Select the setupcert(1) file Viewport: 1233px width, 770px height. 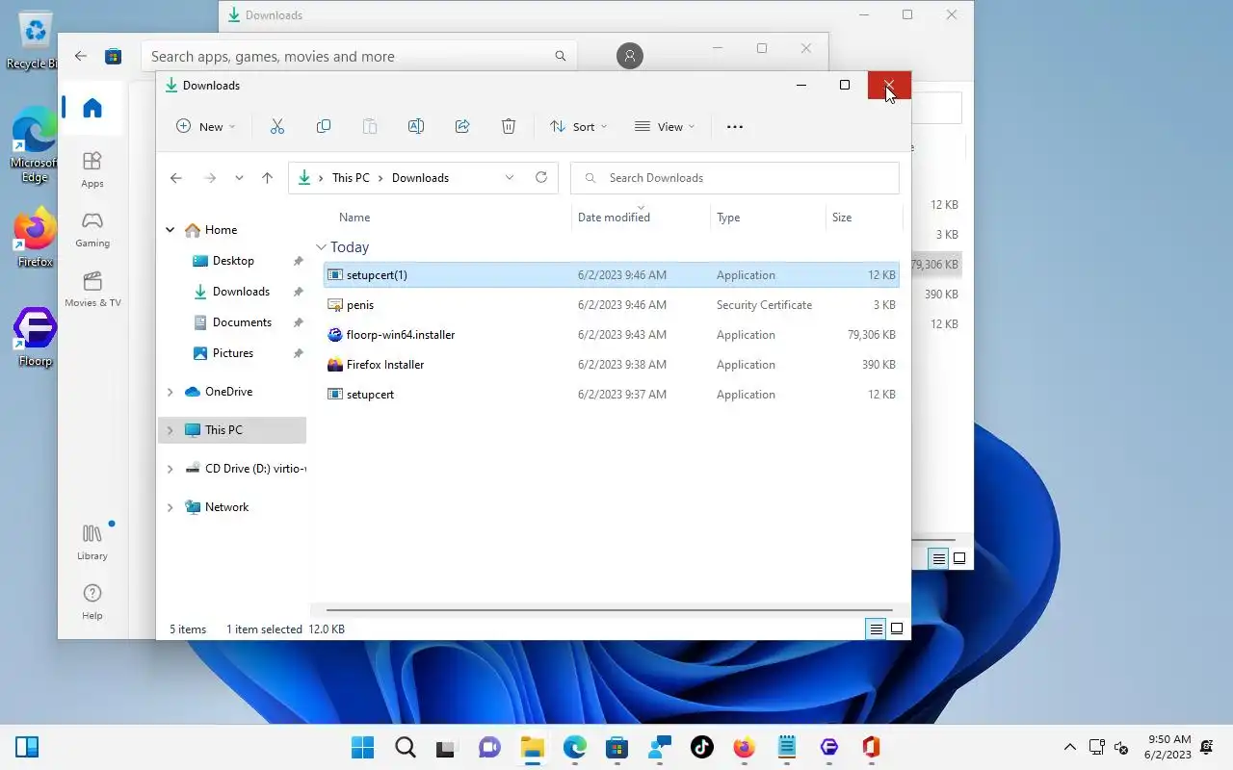coord(612,275)
